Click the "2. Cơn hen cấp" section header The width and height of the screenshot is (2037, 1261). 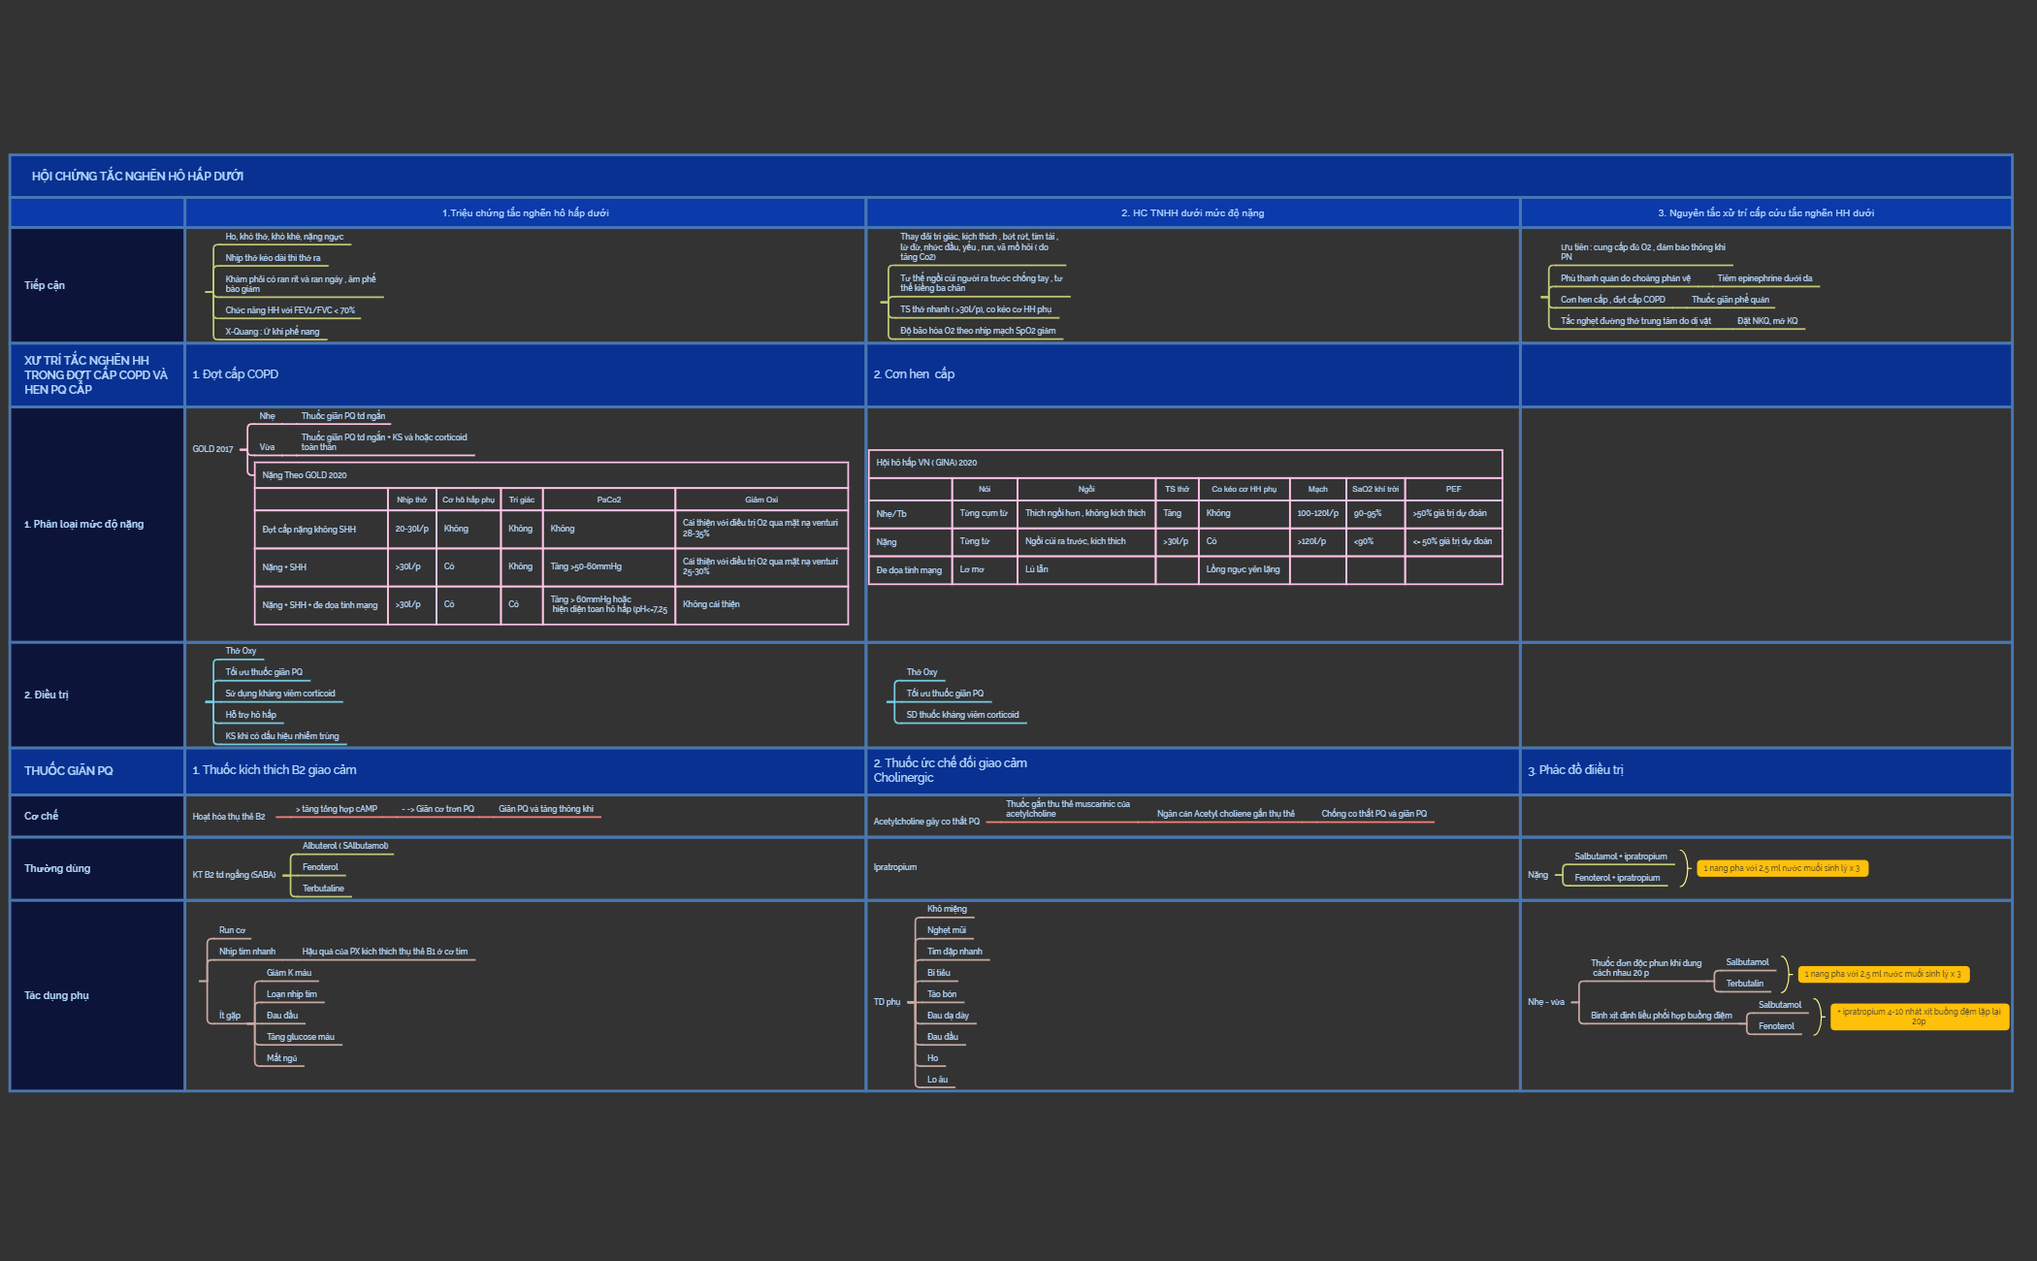click(913, 373)
